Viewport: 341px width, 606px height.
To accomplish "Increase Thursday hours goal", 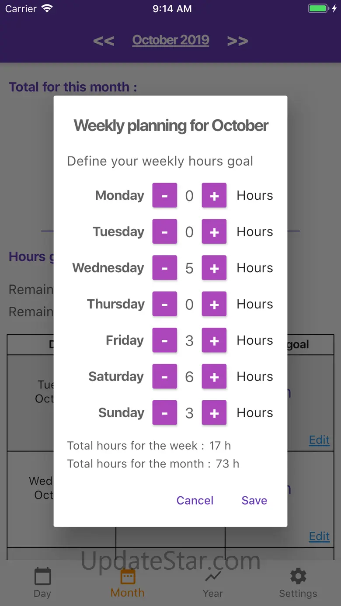I will click(214, 304).
